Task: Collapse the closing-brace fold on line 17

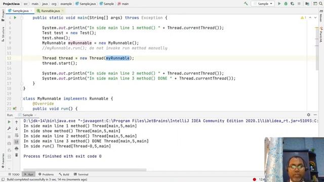Action: pyautogui.click(x=22, y=83)
